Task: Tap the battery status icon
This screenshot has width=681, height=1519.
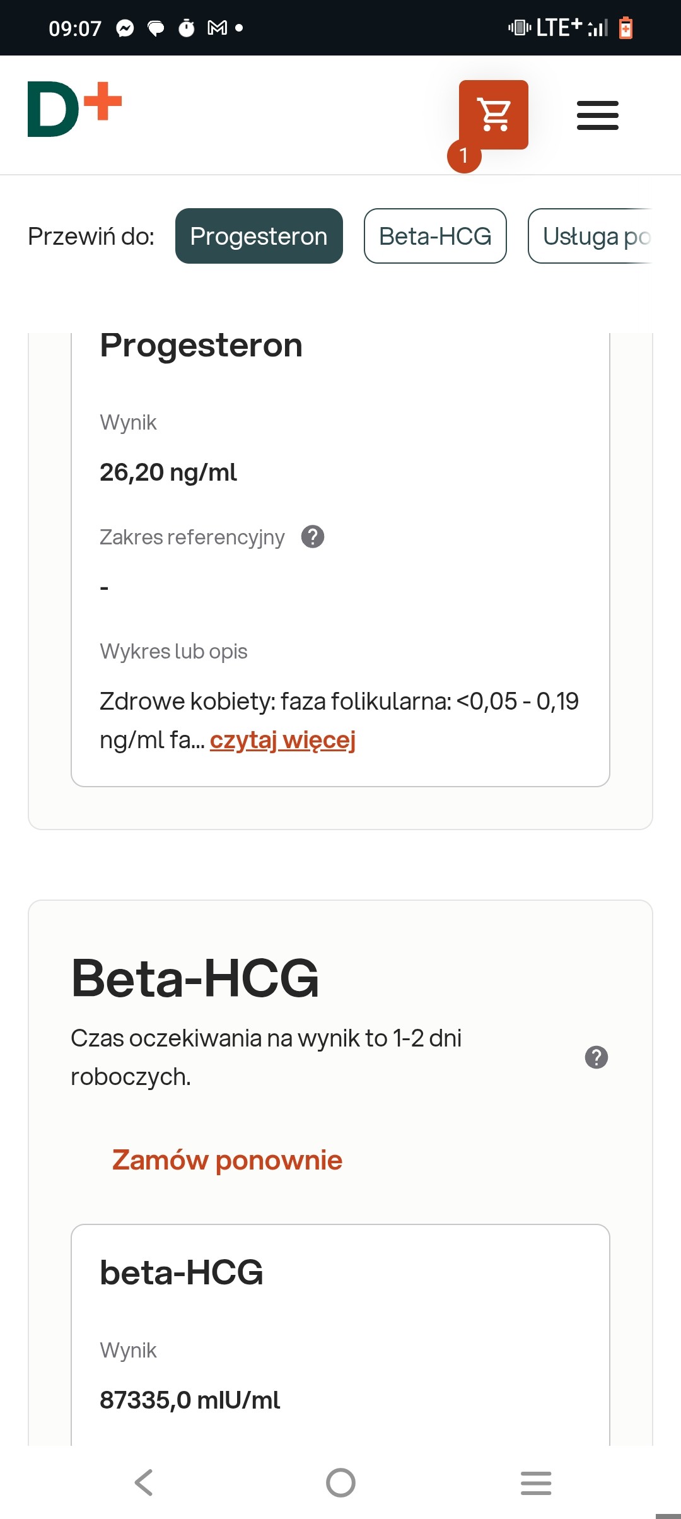Action: pos(626,28)
